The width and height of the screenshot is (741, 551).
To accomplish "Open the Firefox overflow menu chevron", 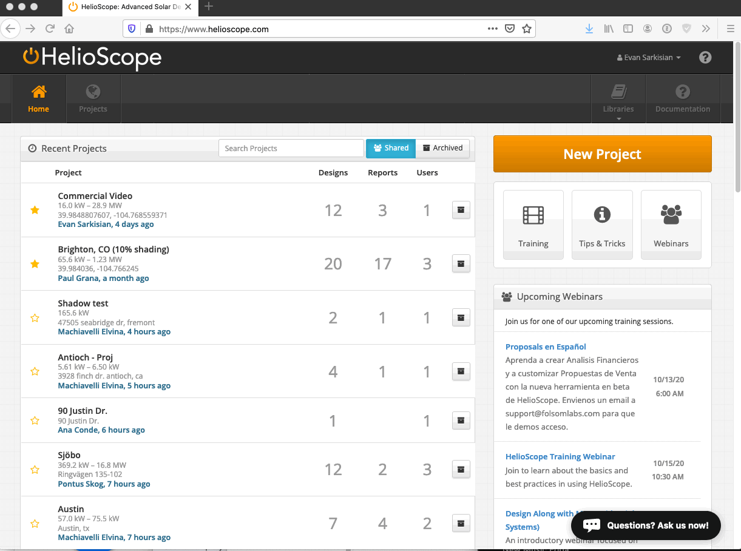I will pos(705,29).
